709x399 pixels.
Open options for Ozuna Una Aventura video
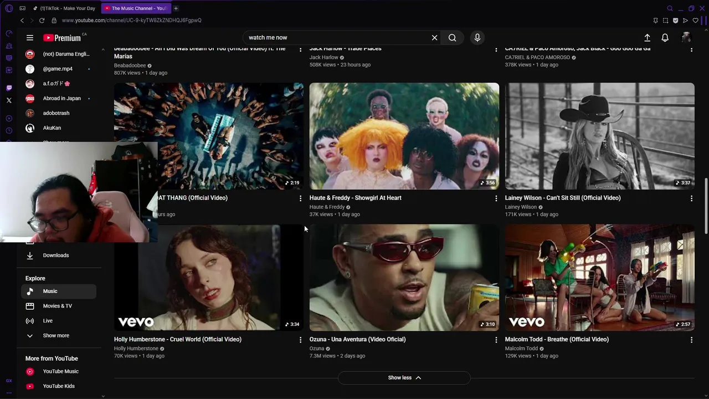pyautogui.click(x=496, y=340)
